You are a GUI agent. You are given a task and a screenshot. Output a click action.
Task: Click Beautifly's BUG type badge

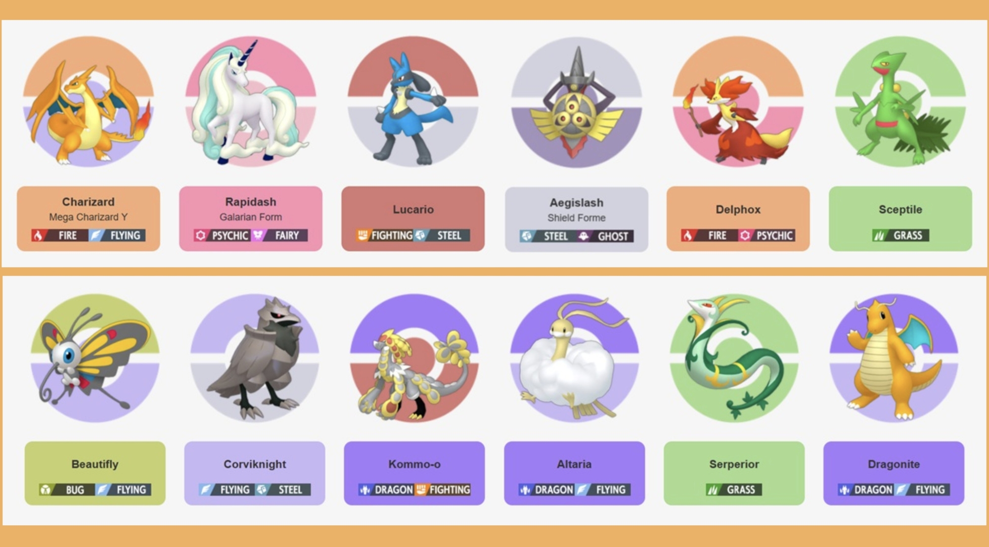click(x=67, y=490)
